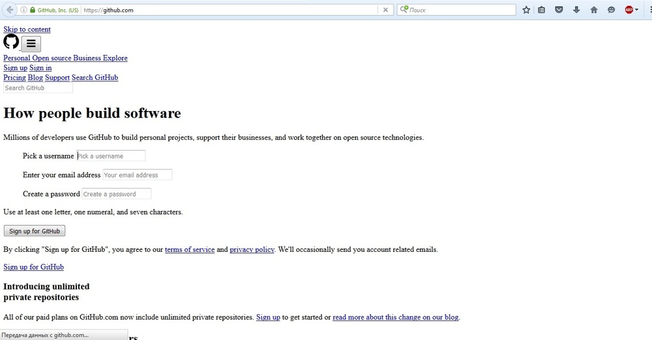
Task: Show bookmarks list icon
Action: [541, 10]
